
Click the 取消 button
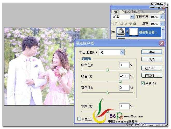[x=152, y=59]
